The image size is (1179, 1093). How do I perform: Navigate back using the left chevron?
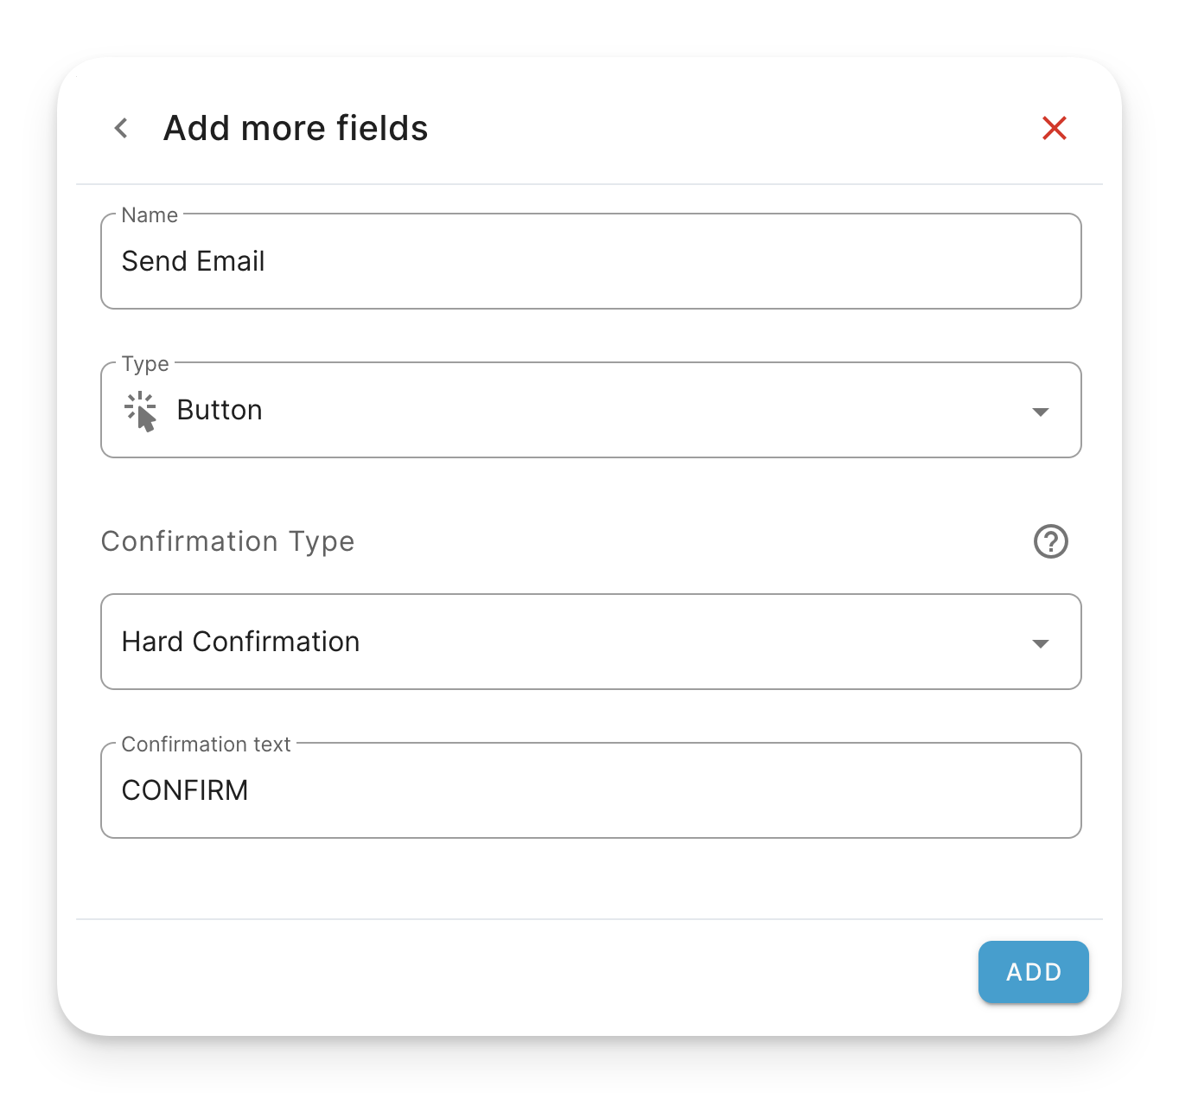coord(120,127)
